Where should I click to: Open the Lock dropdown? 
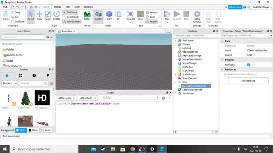[160, 17]
